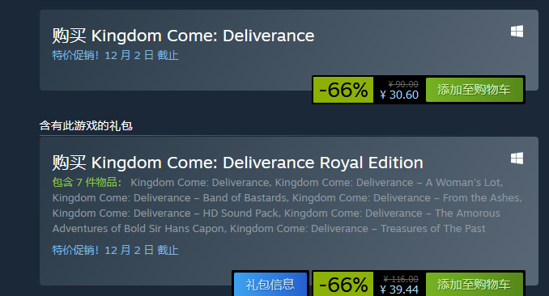
Task: Add the ¥39.44 Royal Edition to cart
Action: pyautogui.click(x=474, y=284)
